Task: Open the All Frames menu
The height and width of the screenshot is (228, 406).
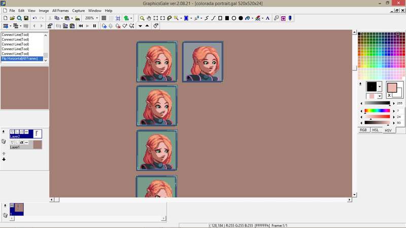Action: (60, 11)
